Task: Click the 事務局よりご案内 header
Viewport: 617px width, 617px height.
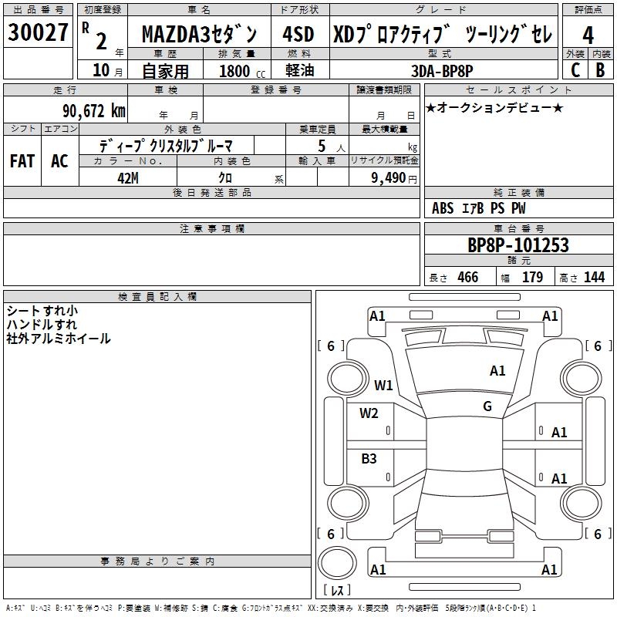Action: pos(157,561)
